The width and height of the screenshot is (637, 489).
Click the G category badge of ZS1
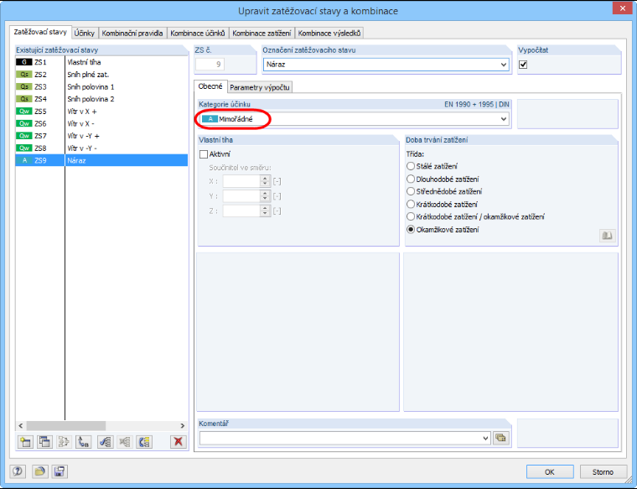(24, 62)
